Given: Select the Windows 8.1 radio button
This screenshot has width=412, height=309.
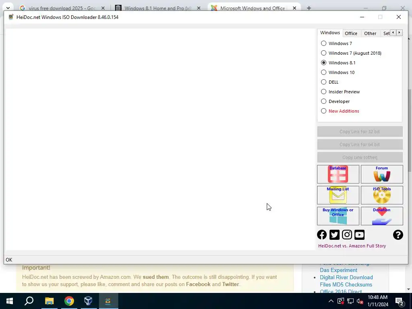Looking at the screenshot, I should click(x=324, y=63).
